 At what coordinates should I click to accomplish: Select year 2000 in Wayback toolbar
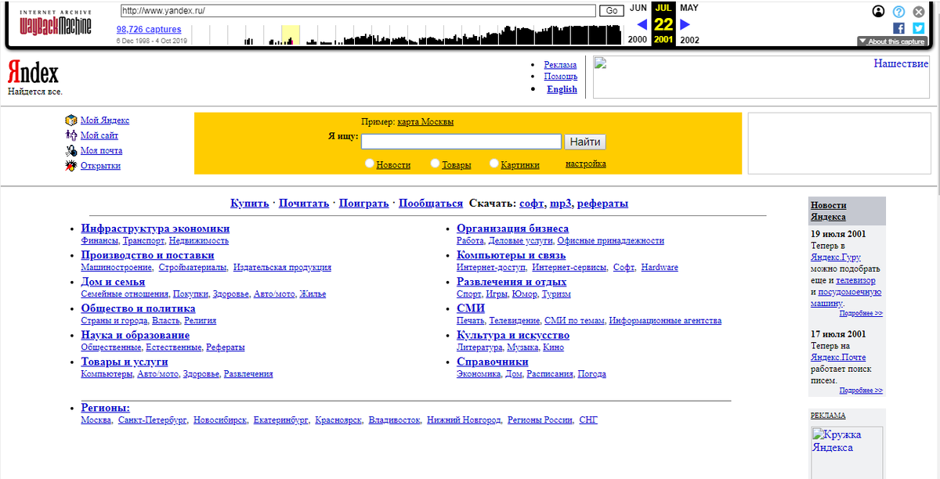tap(638, 40)
